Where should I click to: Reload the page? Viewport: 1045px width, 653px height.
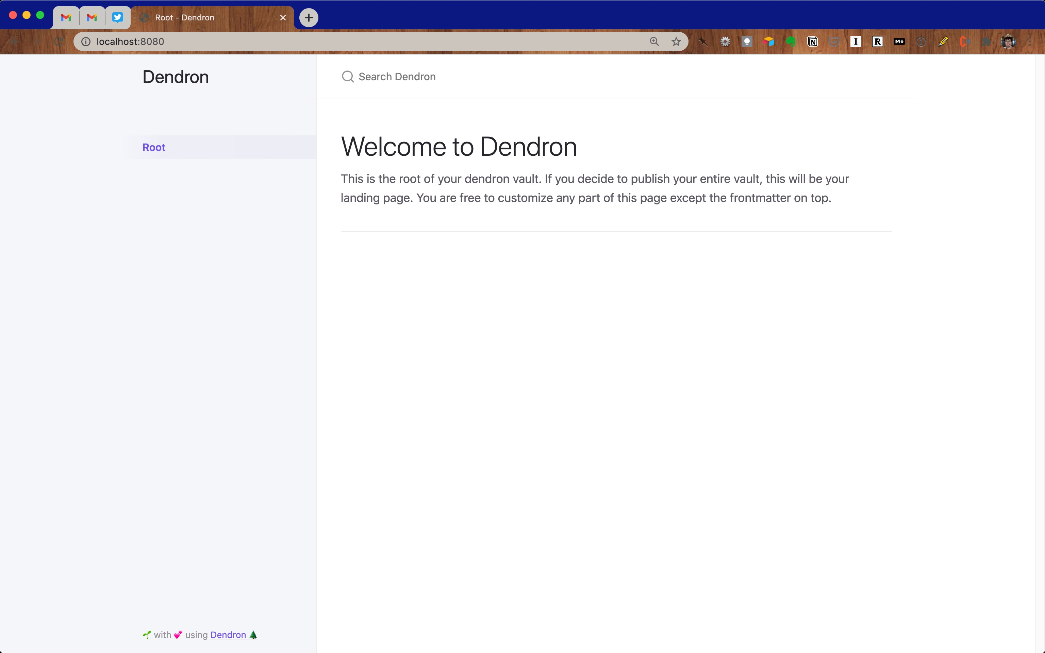59,41
